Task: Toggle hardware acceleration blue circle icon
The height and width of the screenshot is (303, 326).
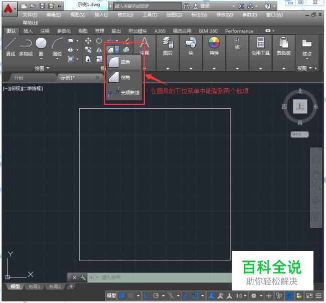Action: click(x=289, y=295)
